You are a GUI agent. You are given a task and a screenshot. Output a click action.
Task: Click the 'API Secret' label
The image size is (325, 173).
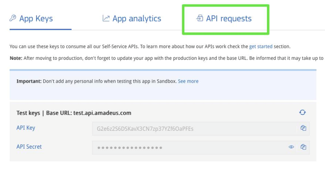click(x=29, y=146)
